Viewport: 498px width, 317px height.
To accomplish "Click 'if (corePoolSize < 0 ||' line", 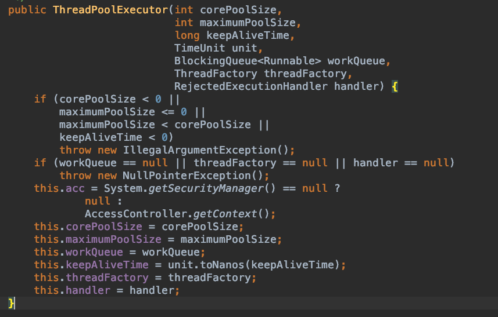I will [107, 99].
